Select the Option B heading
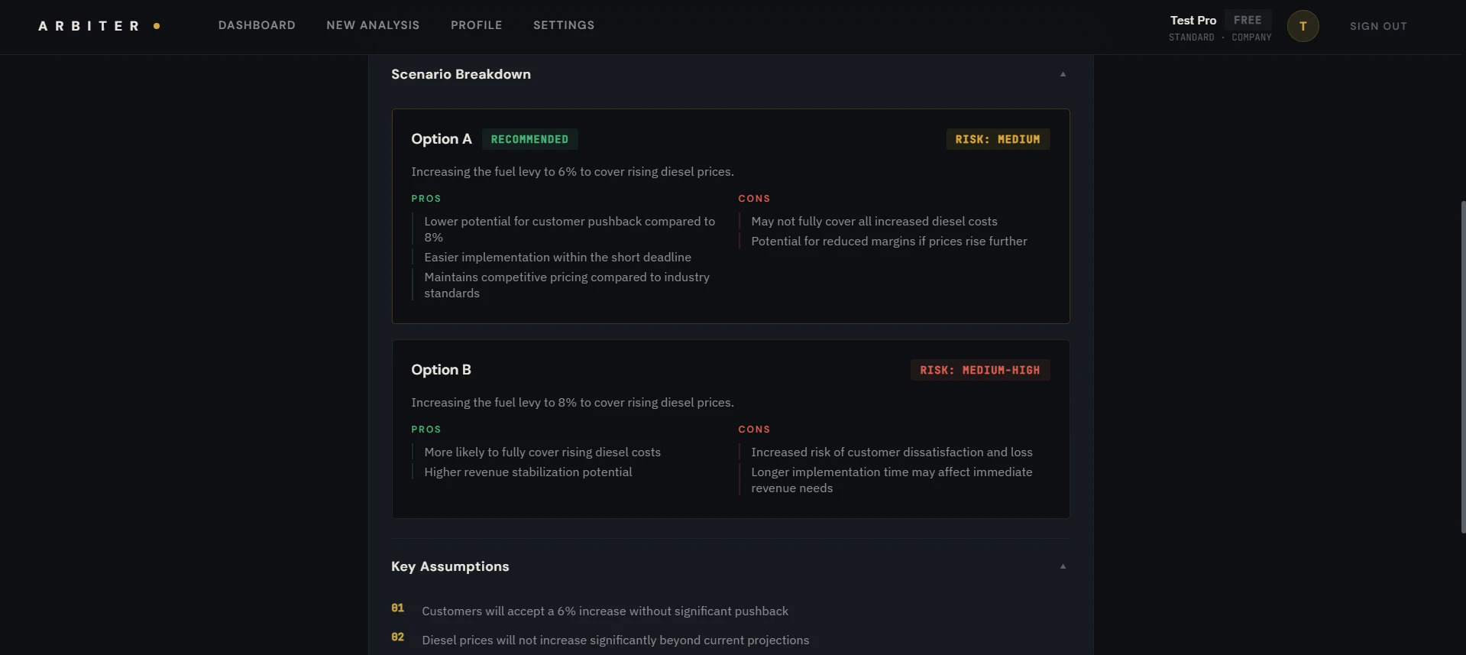Image resolution: width=1466 pixels, height=655 pixels. click(441, 370)
